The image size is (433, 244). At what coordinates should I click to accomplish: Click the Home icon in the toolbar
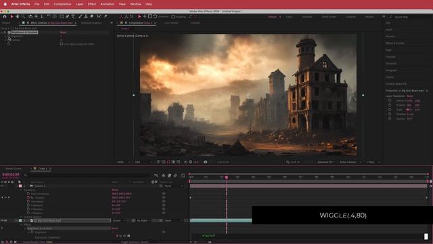tap(5, 16)
